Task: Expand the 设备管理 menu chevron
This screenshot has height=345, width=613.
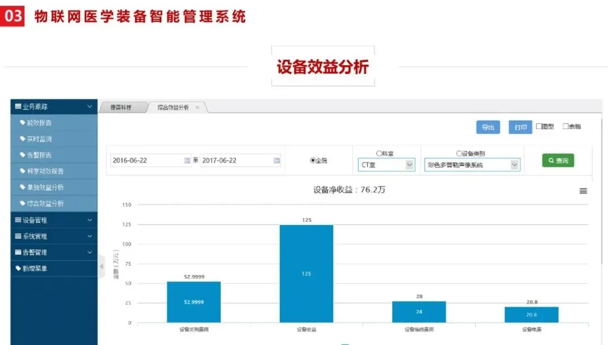Action: [90, 220]
